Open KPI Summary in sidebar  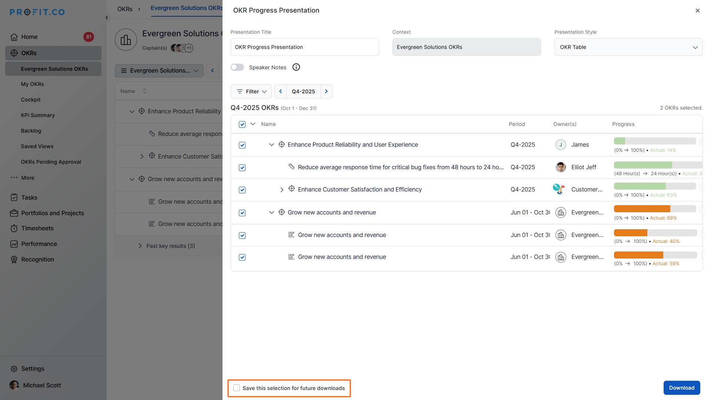click(38, 115)
